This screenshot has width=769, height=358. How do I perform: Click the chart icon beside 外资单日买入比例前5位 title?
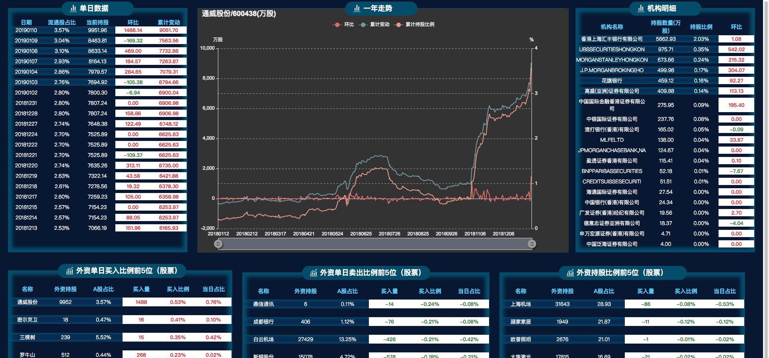(x=70, y=271)
